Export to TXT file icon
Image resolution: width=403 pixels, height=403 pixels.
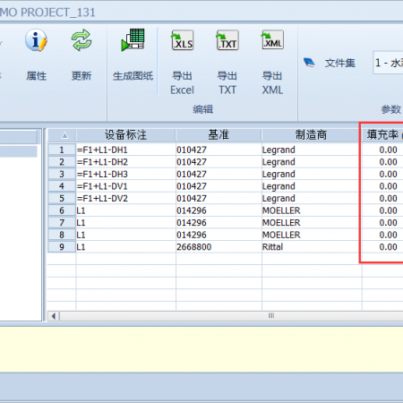(227, 40)
